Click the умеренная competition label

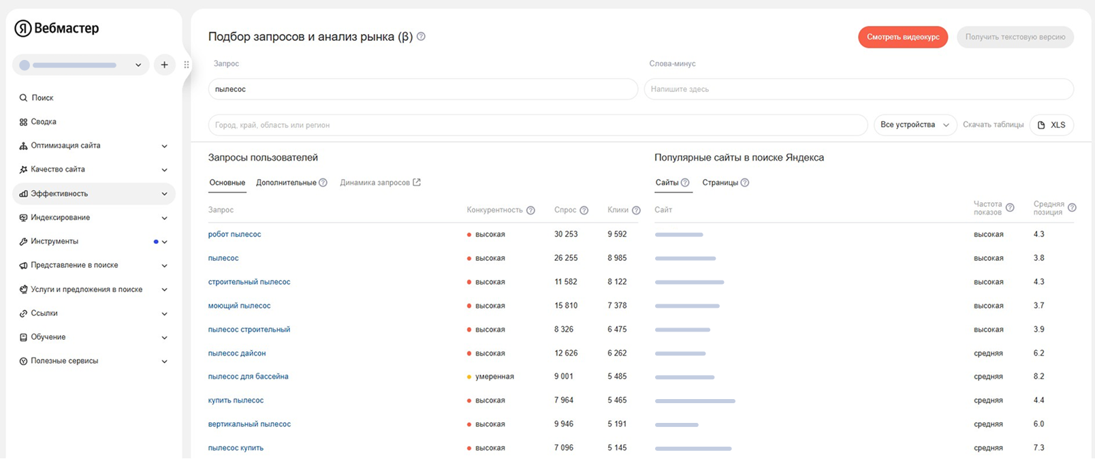click(494, 377)
